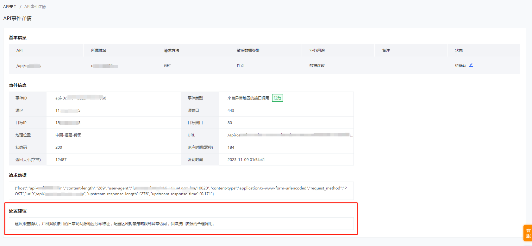Click the 请求方法 column header
The height and width of the screenshot is (246, 532).
(172, 51)
